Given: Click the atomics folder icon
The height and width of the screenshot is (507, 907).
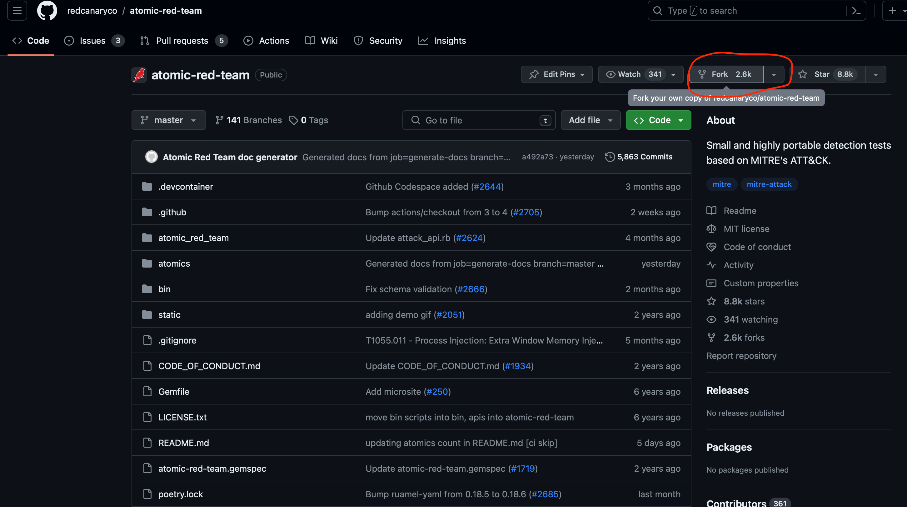Looking at the screenshot, I should tap(147, 263).
